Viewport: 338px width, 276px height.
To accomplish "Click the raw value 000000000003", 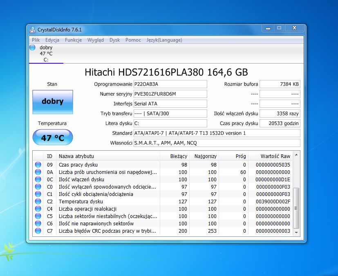I will pos(273,231).
